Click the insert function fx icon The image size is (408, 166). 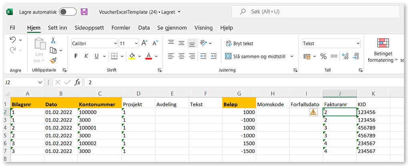pyautogui.click(x=78, y=82)
